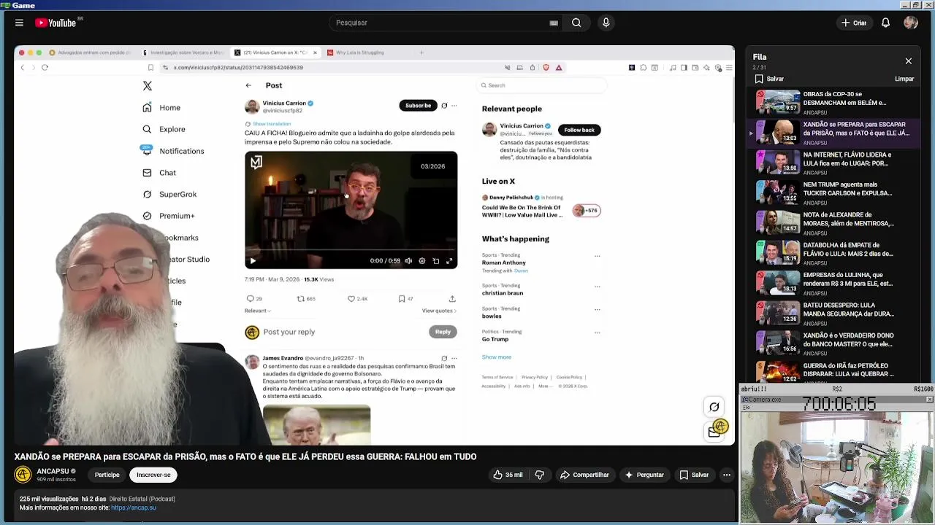Open the embedded X video settings gear
This screenshot has height=525, width=935.
click(421, 260)
